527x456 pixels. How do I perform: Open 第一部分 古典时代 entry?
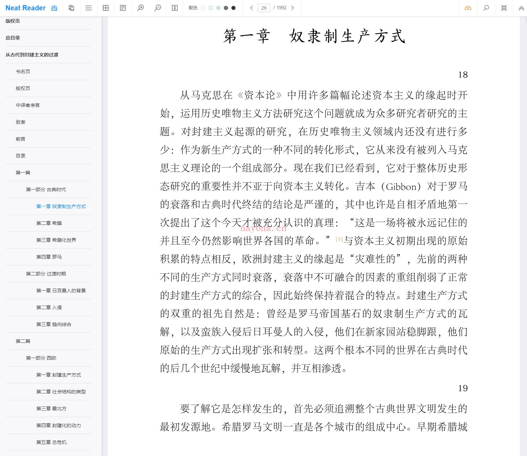(x=46, y=189)
